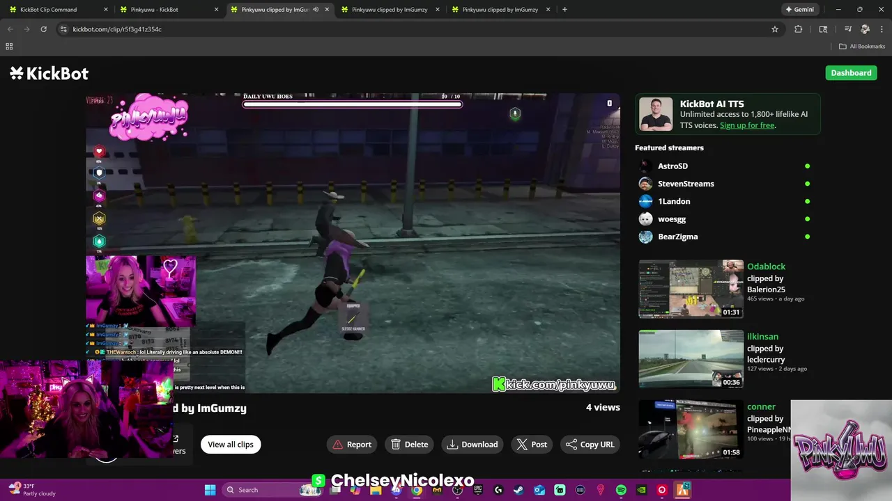Open the Odablock clip thumbnail
Image resolution: width=892 pixels, height=501 pixels.
point(691,289)
